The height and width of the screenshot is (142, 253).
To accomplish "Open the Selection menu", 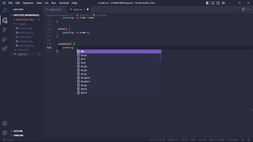I will pyautogui.click(x=28, y=3).
